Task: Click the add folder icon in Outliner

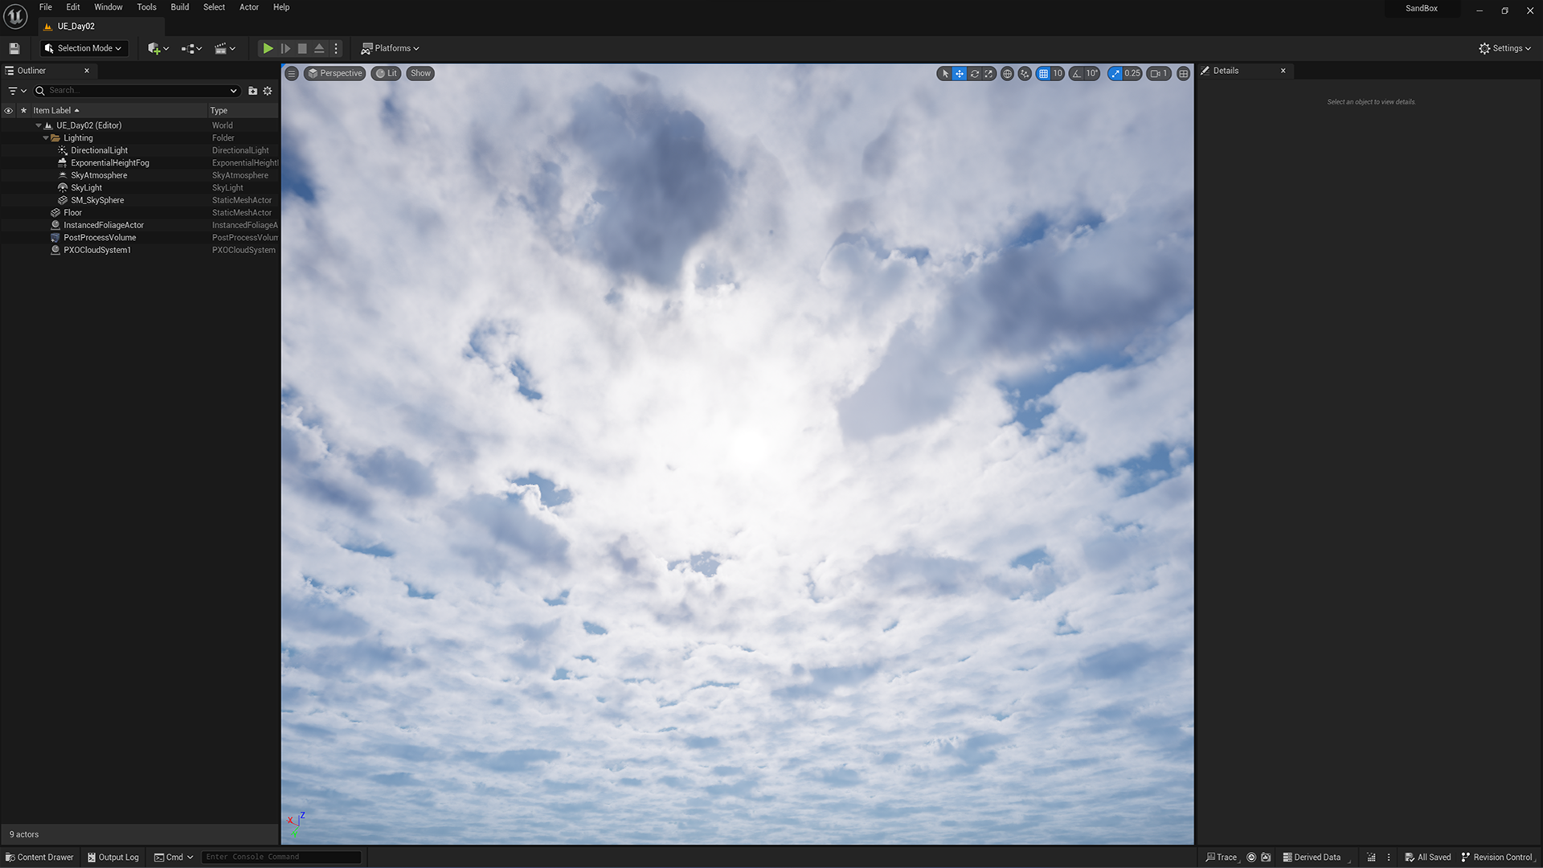Action: tap(252, 91)
